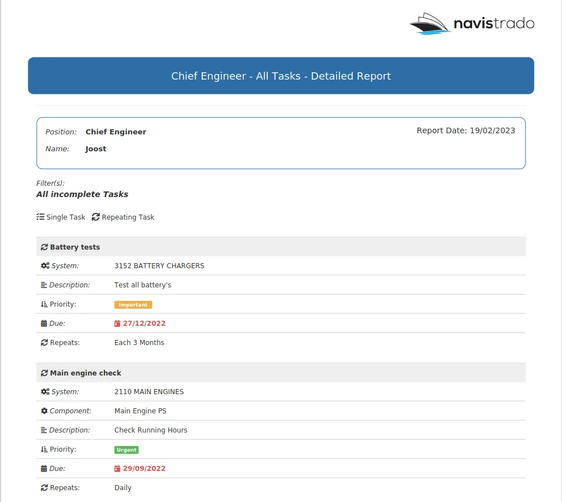This screenshot has width=562, height=502.
Task: Click the orange Important priority badge
Action: 133,304
